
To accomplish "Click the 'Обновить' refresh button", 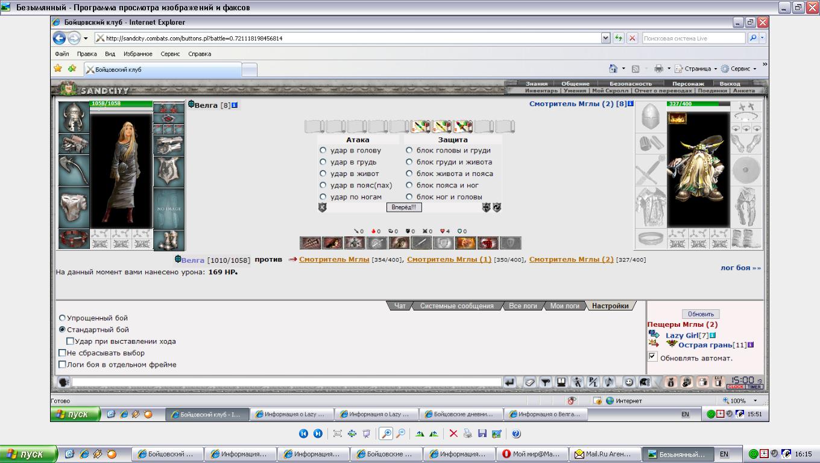I will [x=701, y=314].
